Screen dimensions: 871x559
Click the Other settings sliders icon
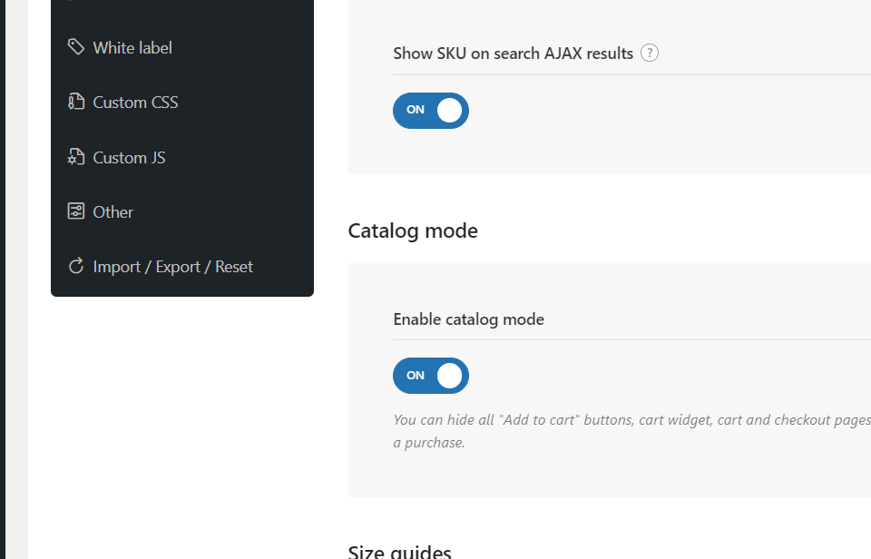point(76,211)
